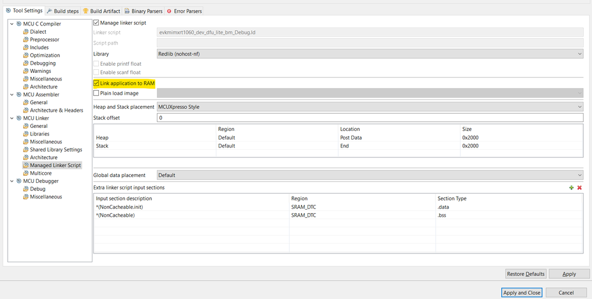This screenshot has height=299, width=592.
Task: Toggle Enable printf float checkbox
Action: pyautogui.click(x=96, y=64)
